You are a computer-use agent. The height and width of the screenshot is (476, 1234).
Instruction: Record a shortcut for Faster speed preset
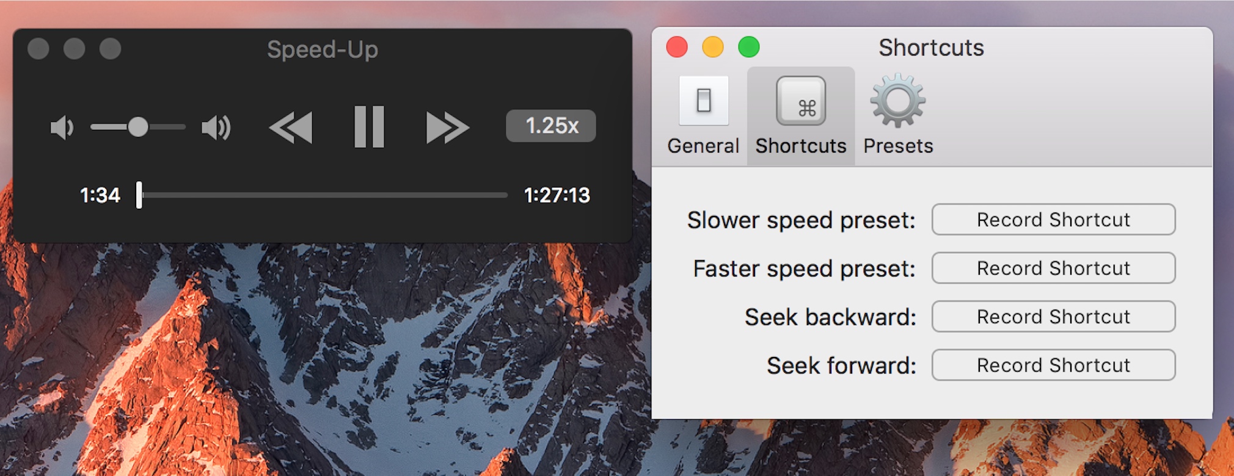(x=1053, y=268)
